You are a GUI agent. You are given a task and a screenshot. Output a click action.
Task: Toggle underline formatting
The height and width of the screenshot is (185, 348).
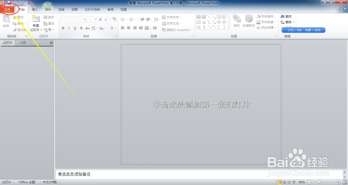75,28
